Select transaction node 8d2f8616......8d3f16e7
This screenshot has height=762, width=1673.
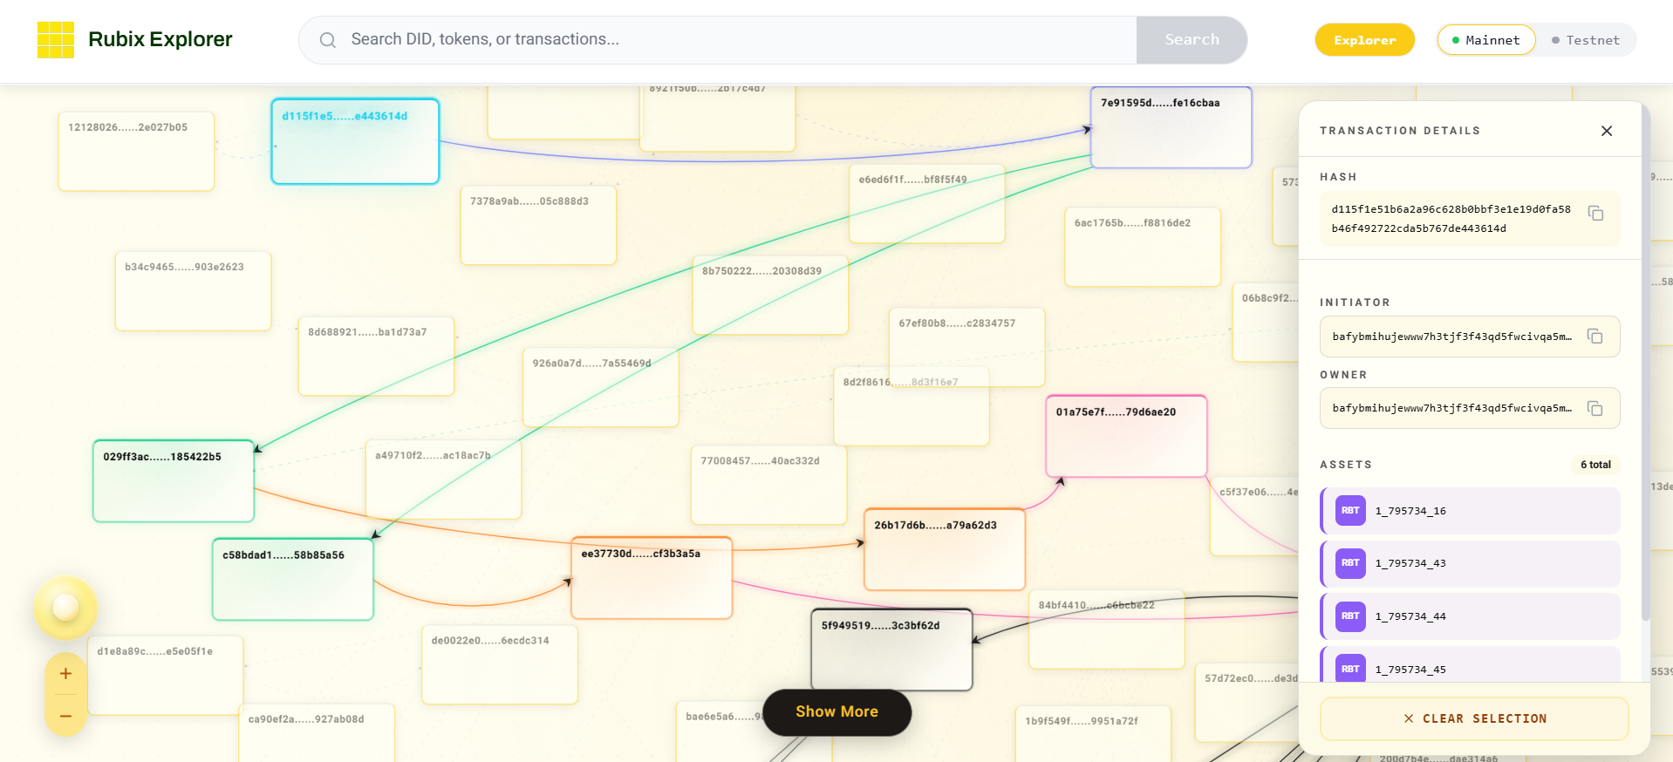click(912, 406)
